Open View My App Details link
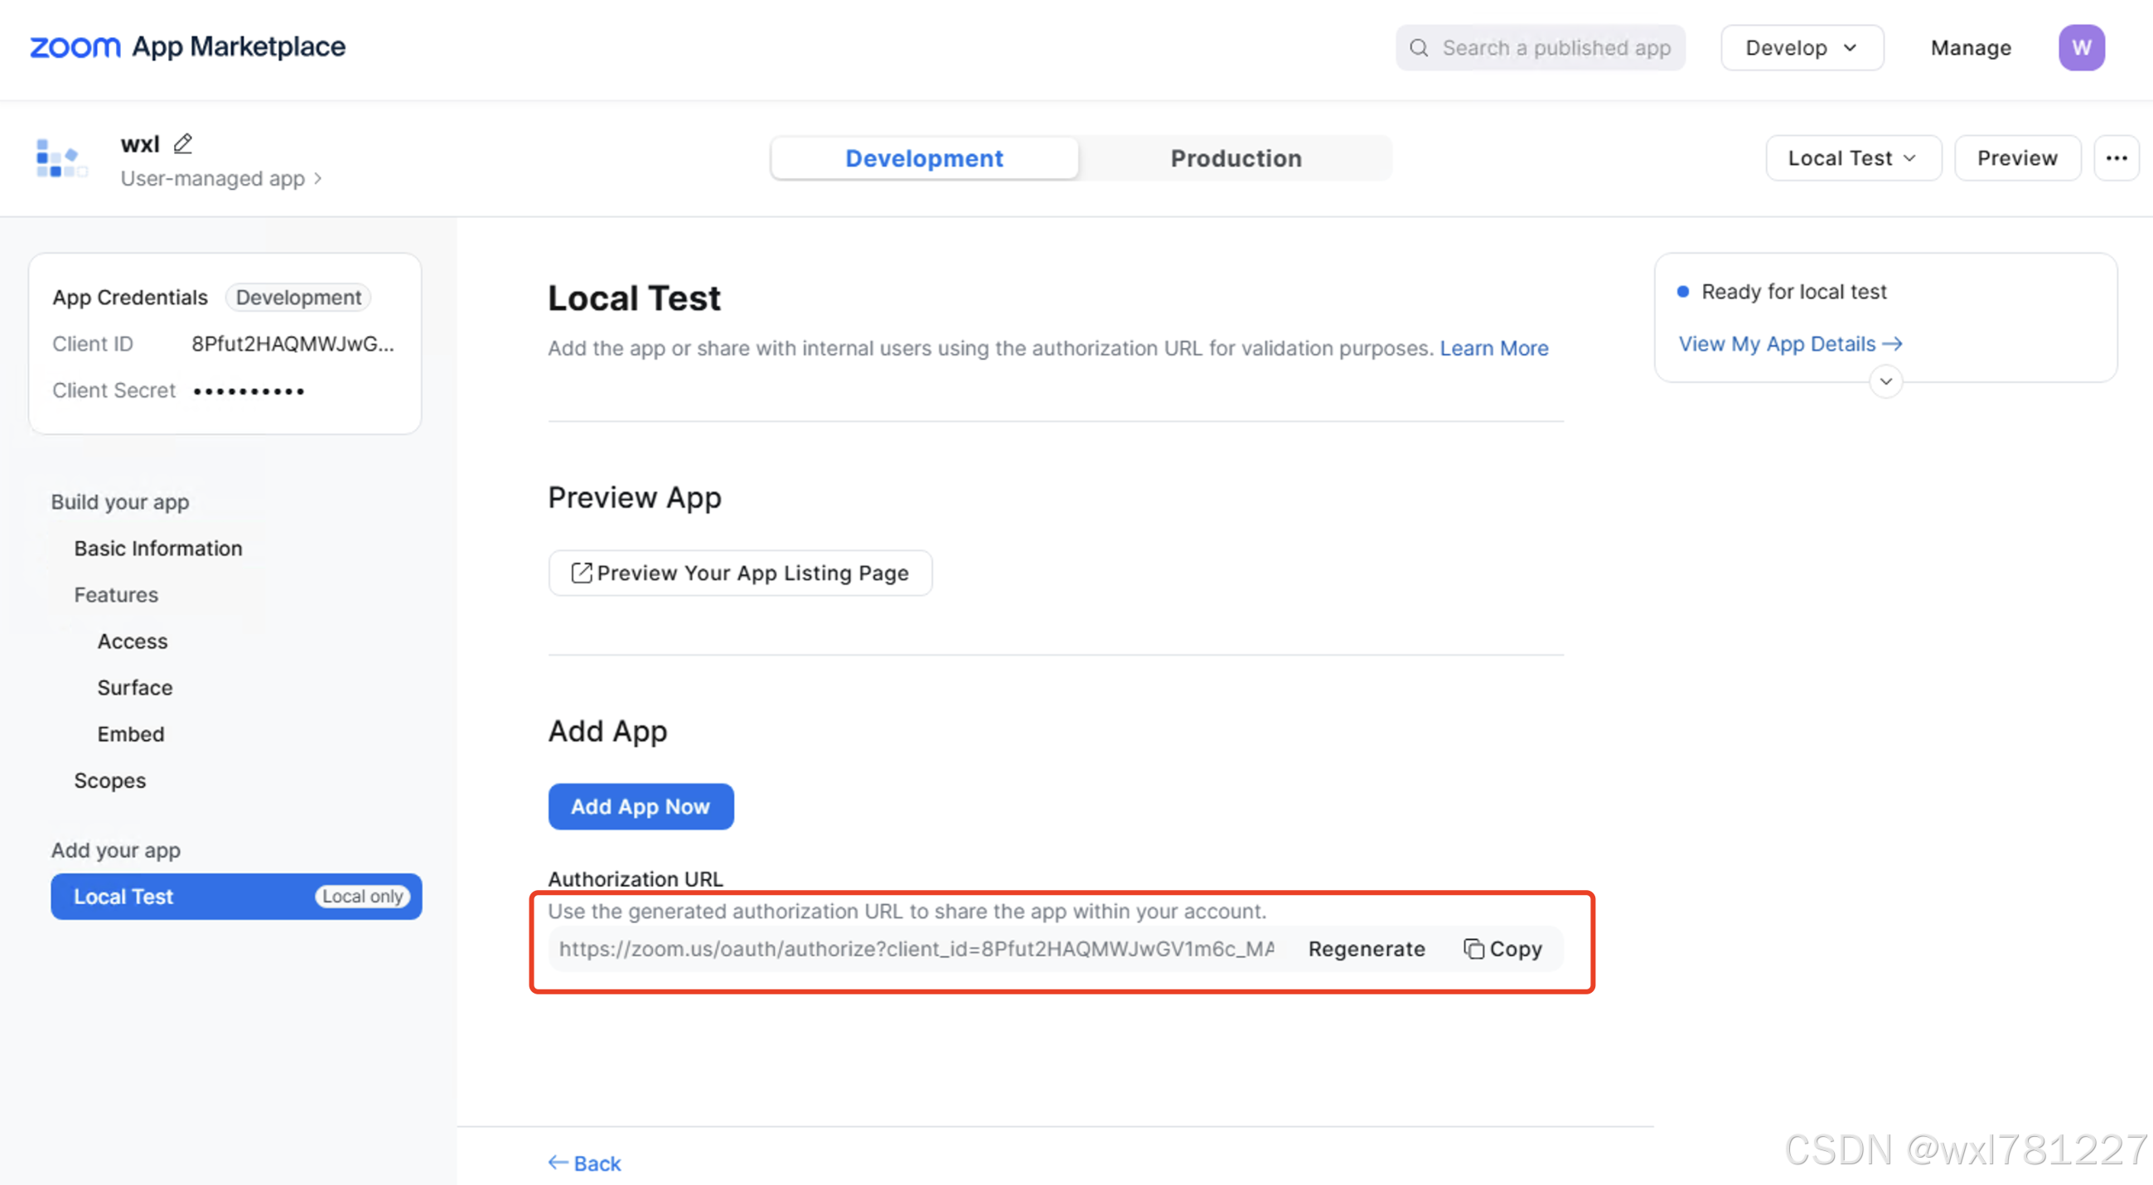 coord(1789,343)
